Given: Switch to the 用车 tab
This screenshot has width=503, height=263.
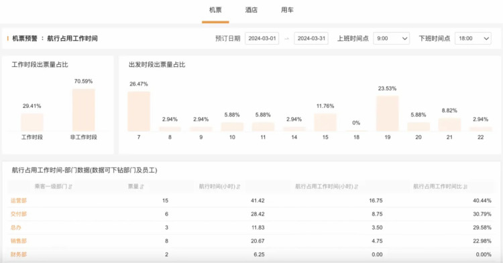Looking at the screenshot, I should [x=287, y=10].
